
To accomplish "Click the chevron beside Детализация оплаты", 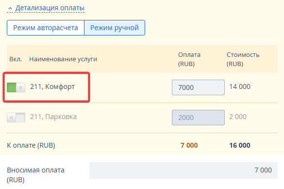I will tap(10, 8).
